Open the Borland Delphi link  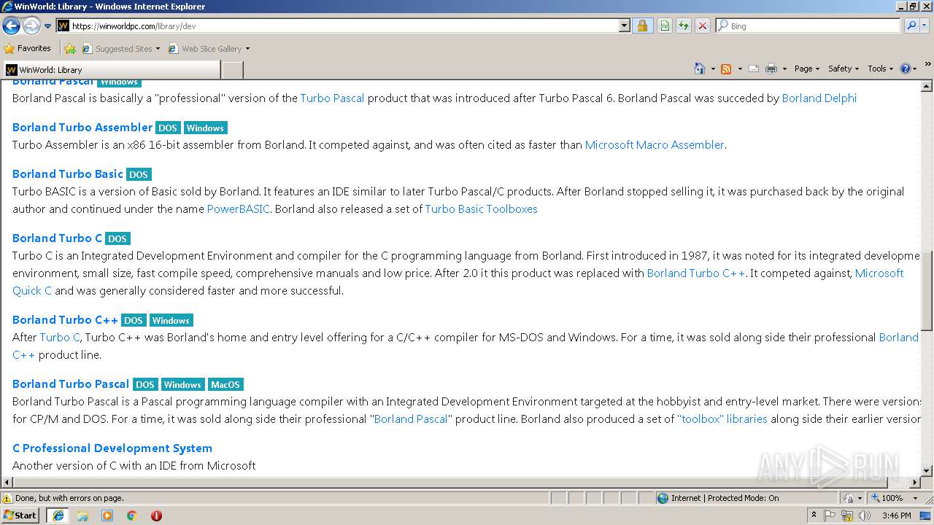pyautogui.click(x=819, y=98)
